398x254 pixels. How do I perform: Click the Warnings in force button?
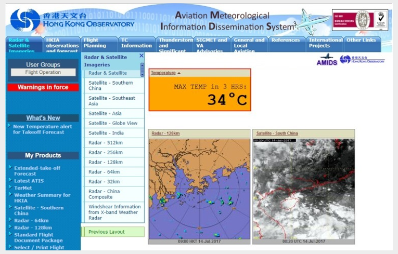[x=43, y=87]
